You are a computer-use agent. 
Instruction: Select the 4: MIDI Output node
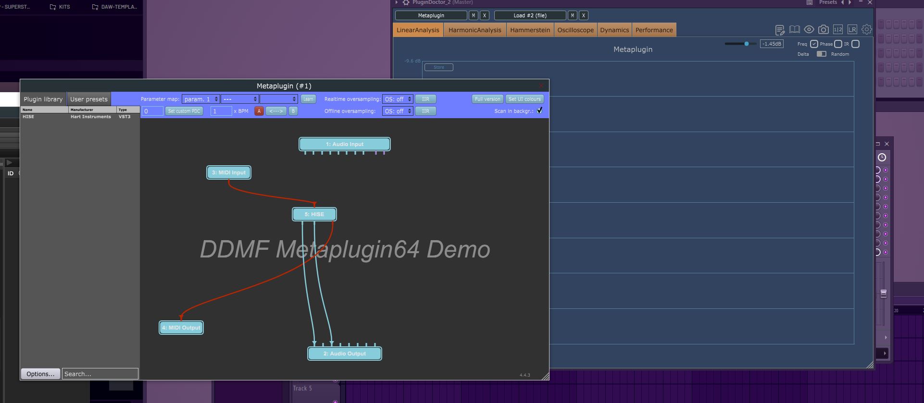181,328
